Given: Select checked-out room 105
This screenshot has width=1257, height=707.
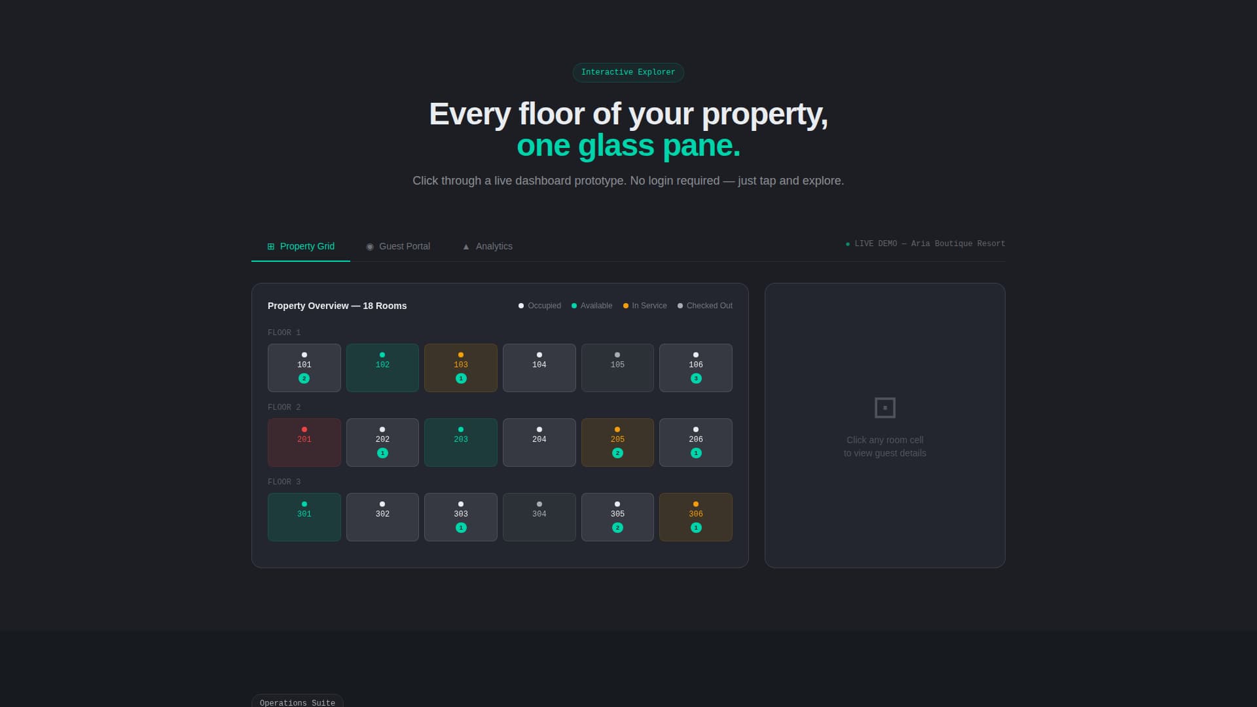Looking at the screenshot, I should pos(617,368).
